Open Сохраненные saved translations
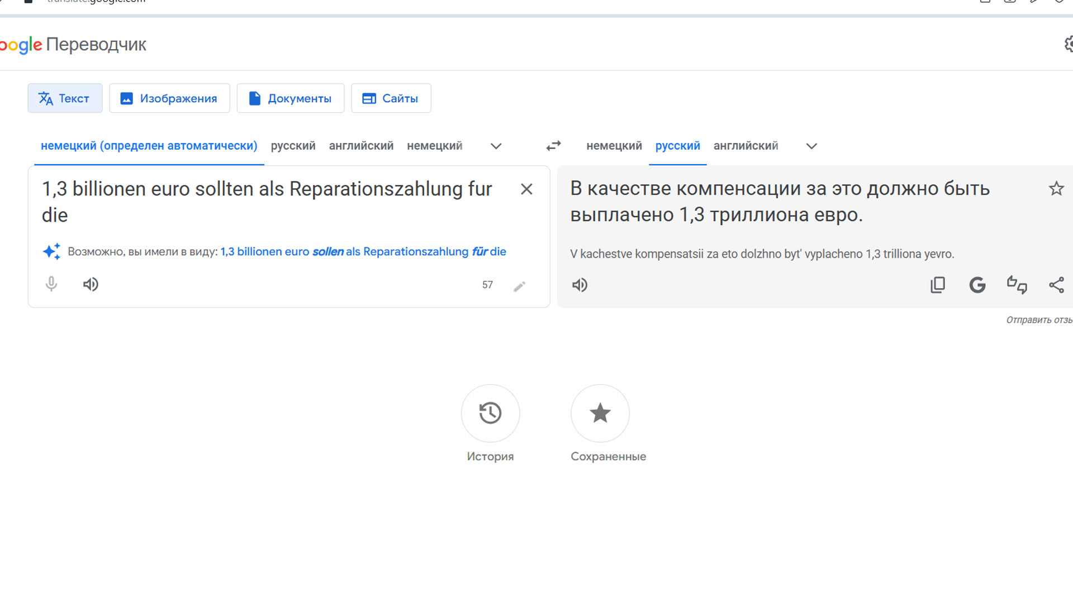1073x603 pixels. [x=600, y=413]
